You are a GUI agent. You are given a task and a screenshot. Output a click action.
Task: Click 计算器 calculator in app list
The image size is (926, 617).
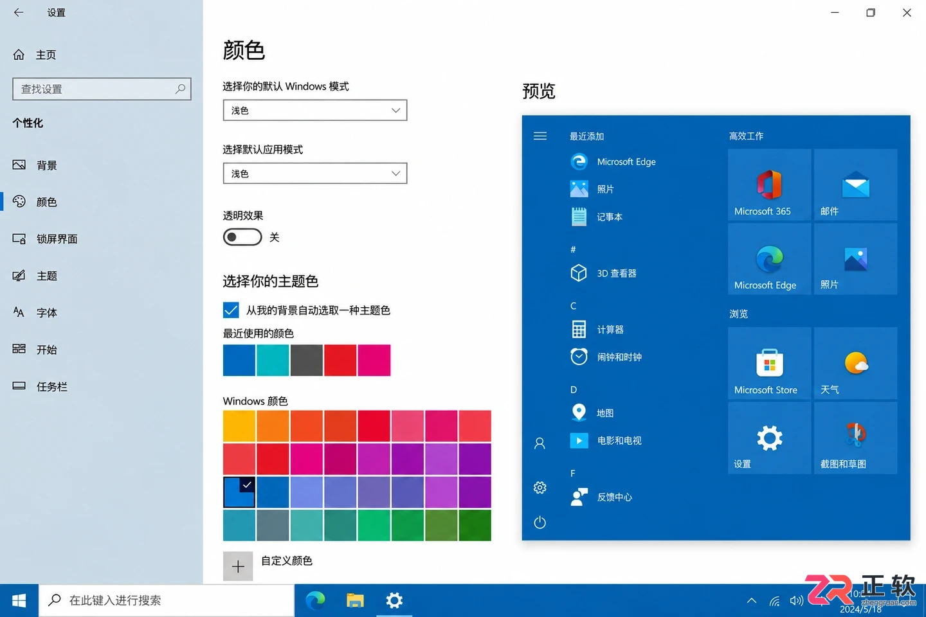pyautogui.click(x=598, y=329)
